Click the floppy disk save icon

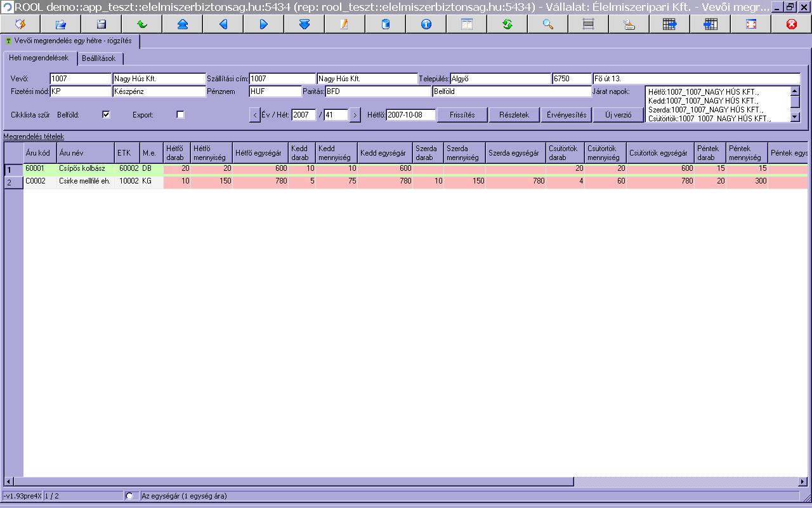tap(101, 24)
